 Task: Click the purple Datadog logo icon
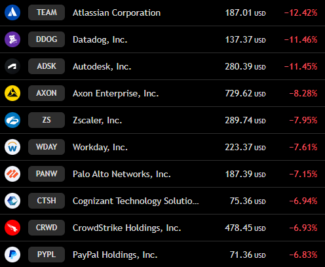click(12, 39)
